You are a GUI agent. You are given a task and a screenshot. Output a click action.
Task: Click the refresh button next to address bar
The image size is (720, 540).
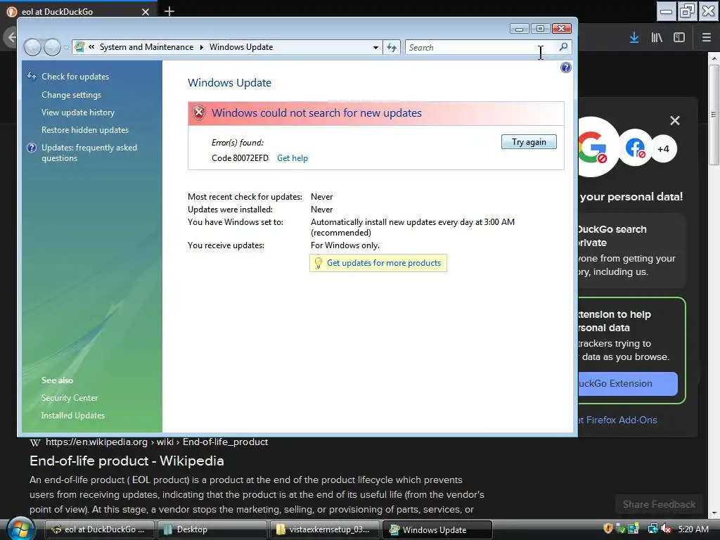click(392, 47)
